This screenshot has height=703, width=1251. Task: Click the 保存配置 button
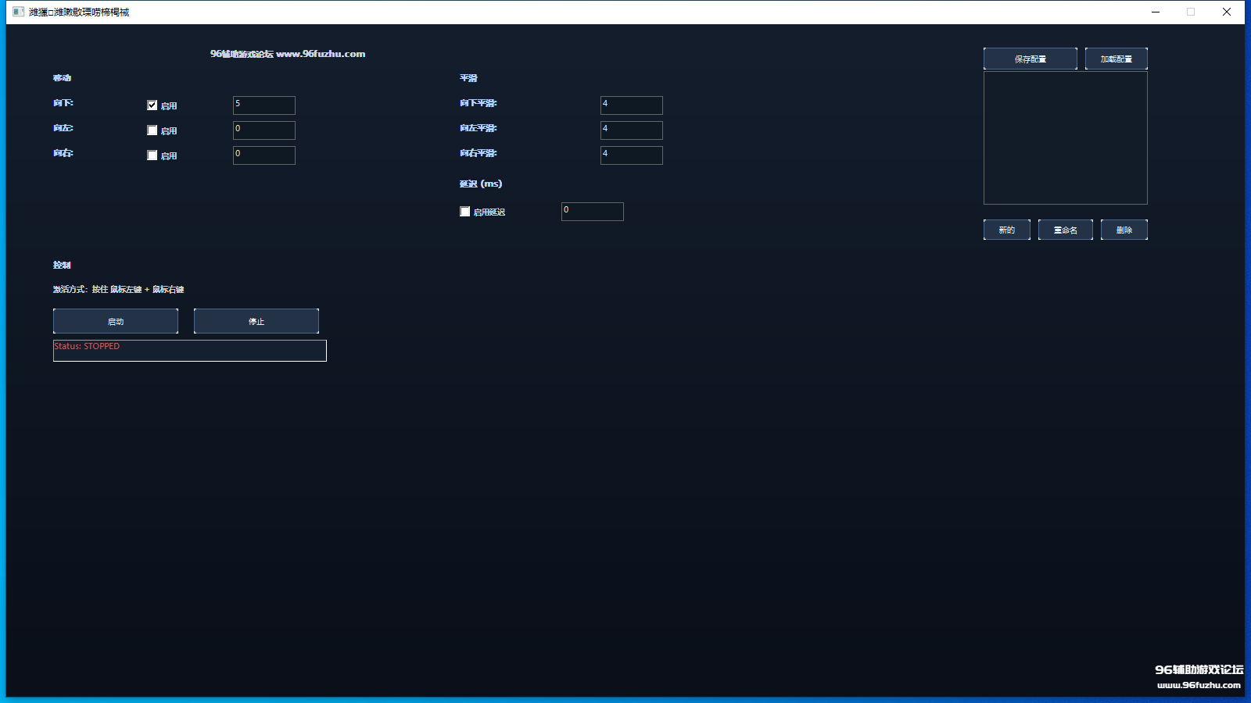click(1030, 59)
